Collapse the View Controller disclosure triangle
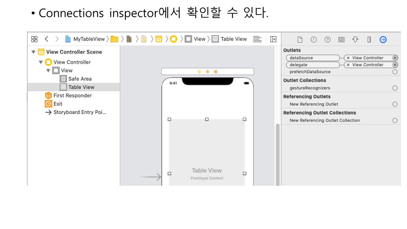The width and height of the screenshot is (407, 229). pos(41,62)
